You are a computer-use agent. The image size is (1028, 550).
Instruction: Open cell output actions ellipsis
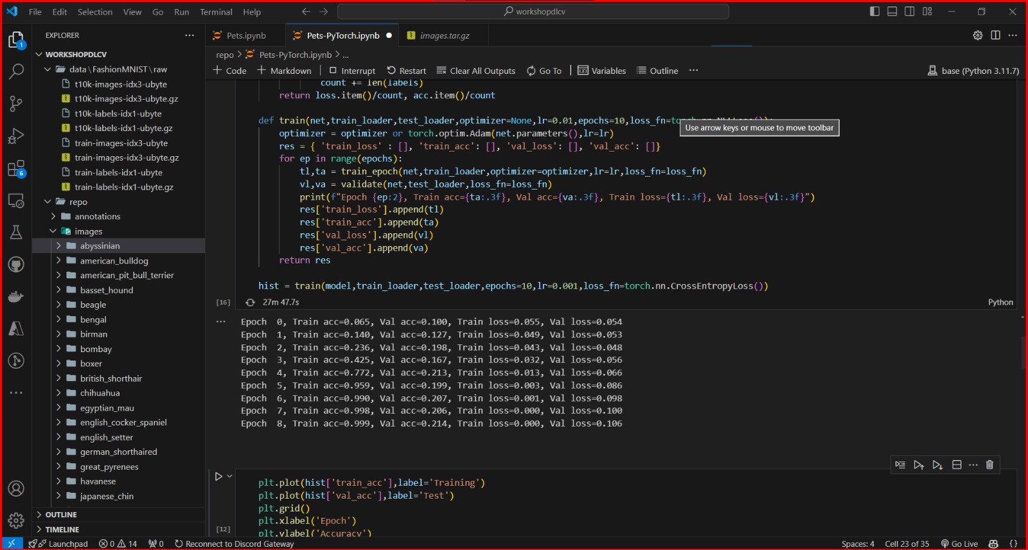pos(221,321)
